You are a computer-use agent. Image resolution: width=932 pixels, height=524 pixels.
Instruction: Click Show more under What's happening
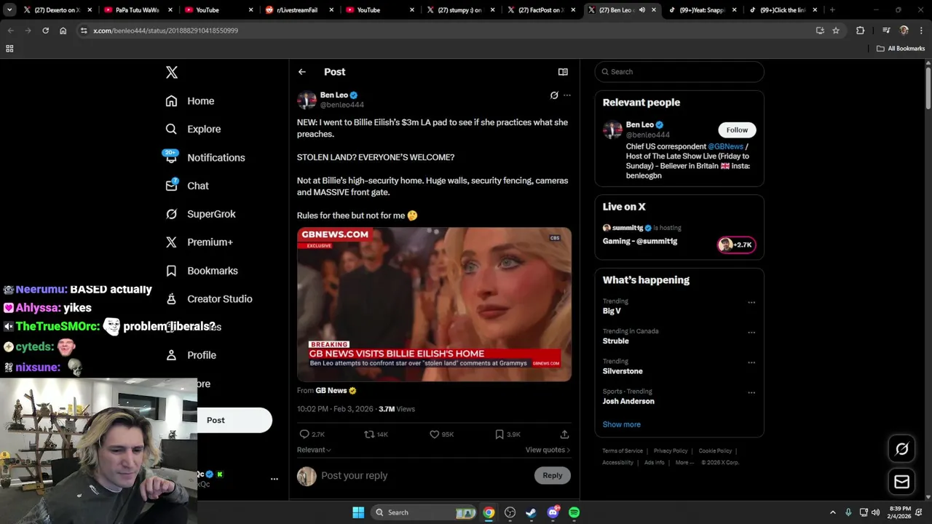(622, 424)
